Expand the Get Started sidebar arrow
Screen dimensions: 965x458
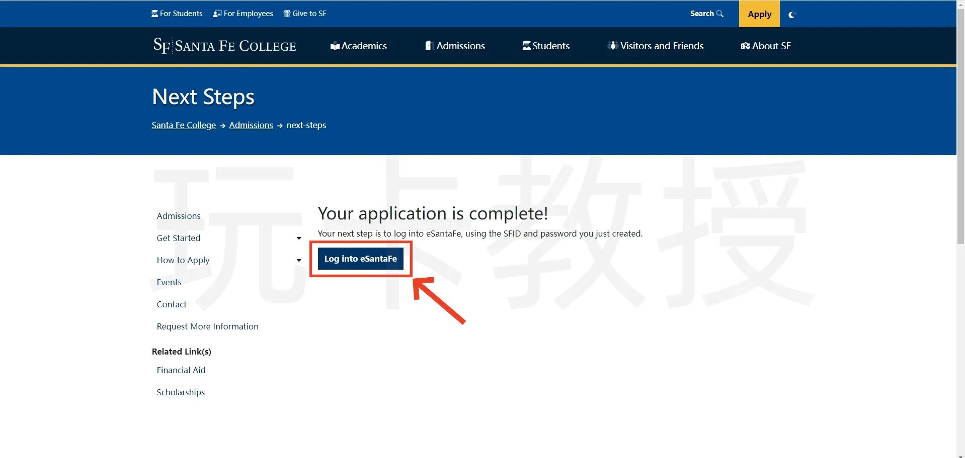299,238
